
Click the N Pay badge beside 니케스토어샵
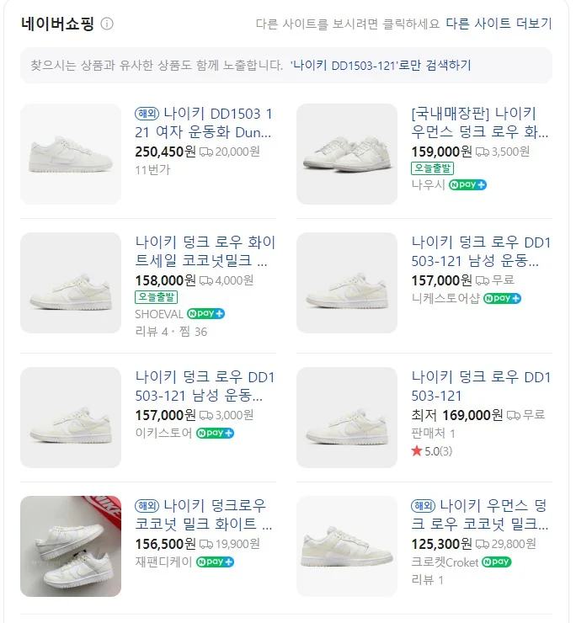(502, 298)
